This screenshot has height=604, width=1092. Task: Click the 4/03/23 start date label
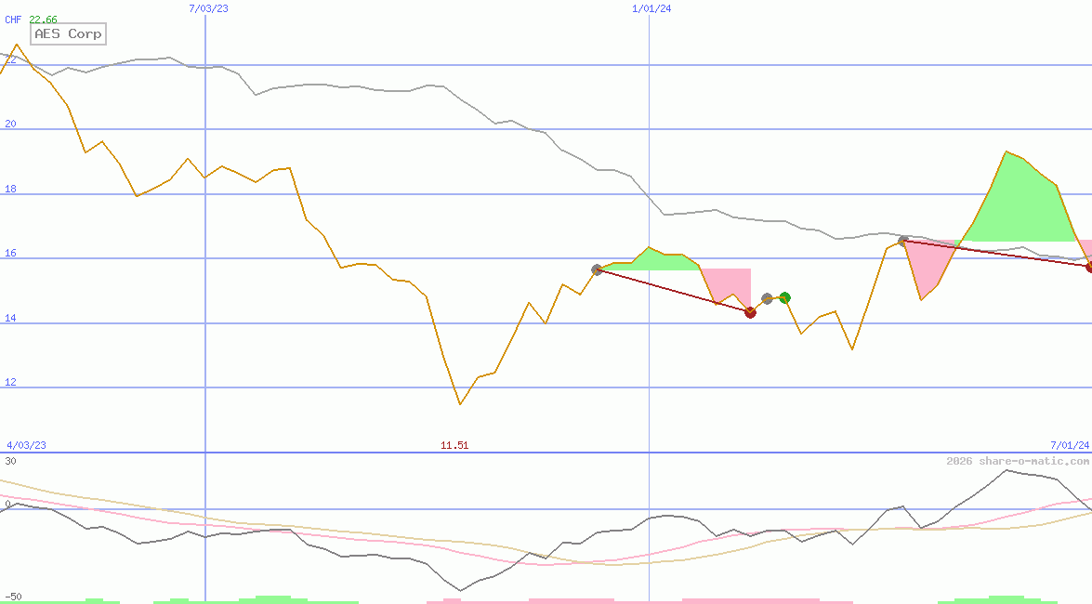[x=26, y=445]
